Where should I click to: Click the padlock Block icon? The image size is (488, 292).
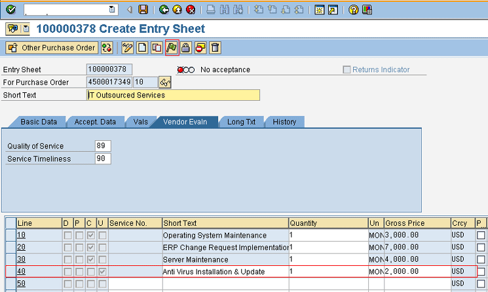tap(186, 48)
